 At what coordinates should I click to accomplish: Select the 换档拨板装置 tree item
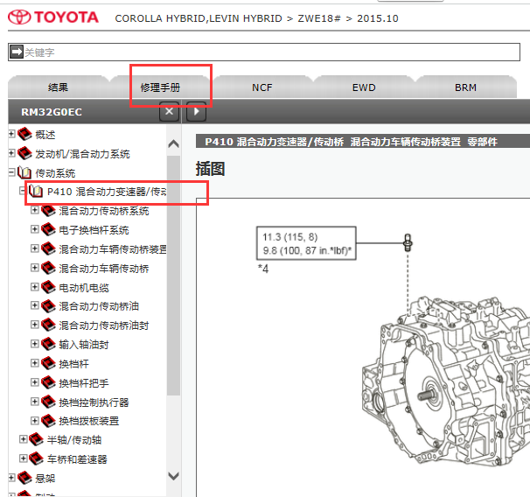pyautogui.click(x=89, y=421)
